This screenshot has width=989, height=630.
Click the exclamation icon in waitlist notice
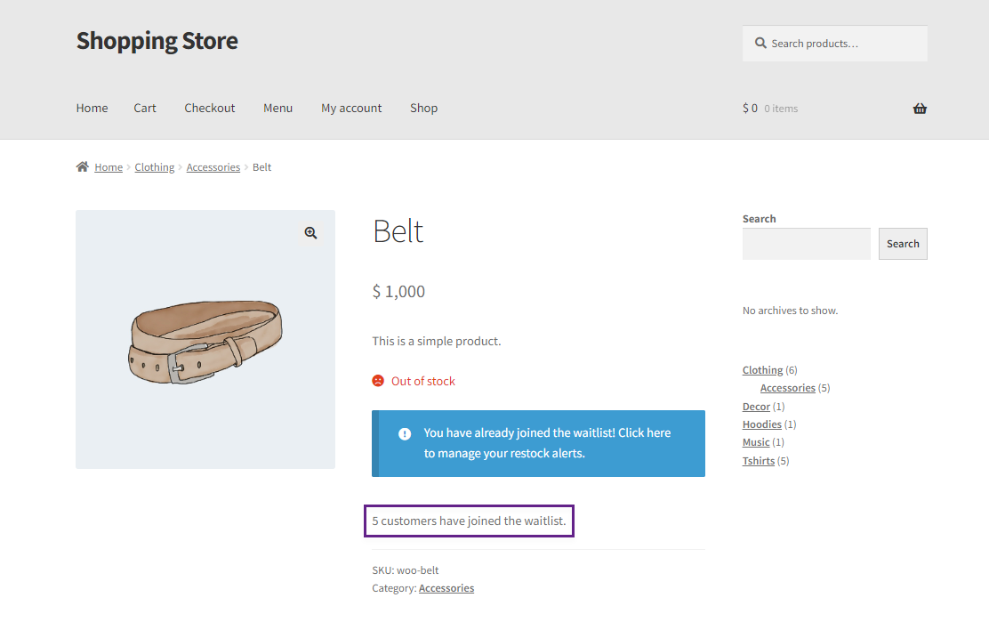405,433
